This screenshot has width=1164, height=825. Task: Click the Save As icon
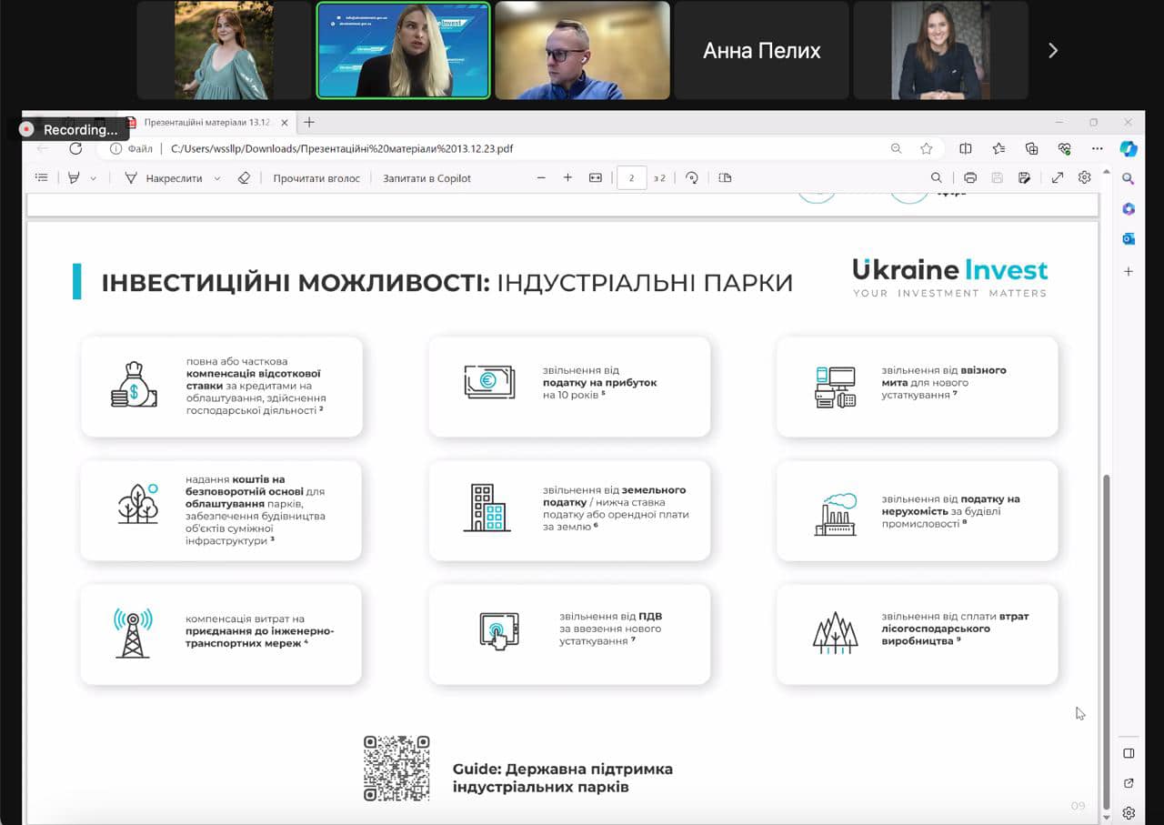pyautogui.click(x=1025, y=178)
